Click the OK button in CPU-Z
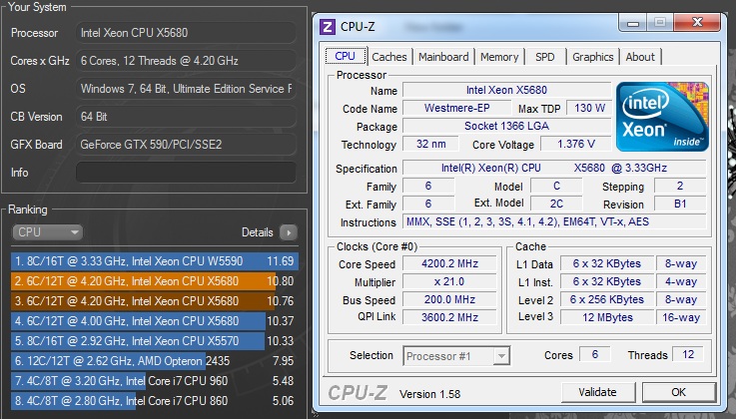The width and height of the screenshot is (736, 419). pyautogui.click(x=679, y=392)
